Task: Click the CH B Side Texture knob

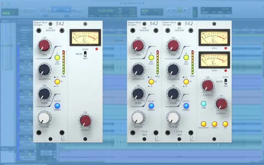Action: coord(173,117)
